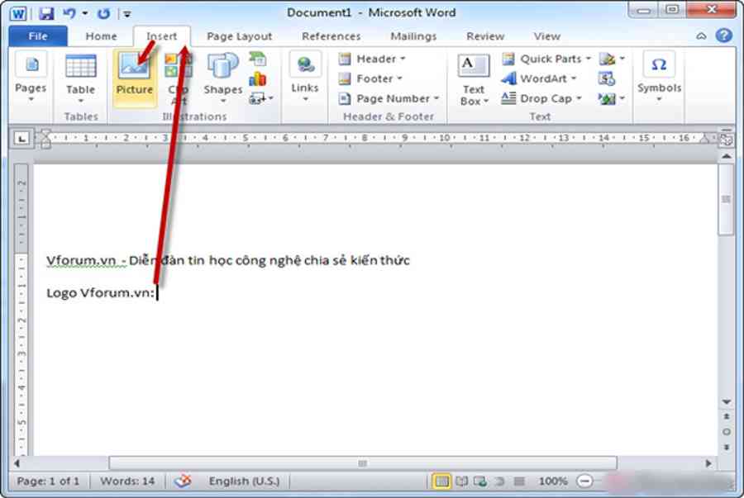
Task: Click the proofing errors icon in status bar
Action: point(183,481)
